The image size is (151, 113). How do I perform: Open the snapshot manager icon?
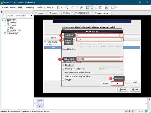tap(81, 7)
